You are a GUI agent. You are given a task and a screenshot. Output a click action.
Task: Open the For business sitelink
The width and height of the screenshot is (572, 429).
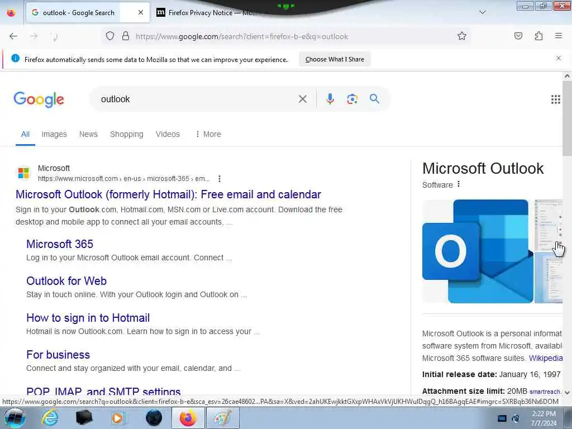pos(58,355)
